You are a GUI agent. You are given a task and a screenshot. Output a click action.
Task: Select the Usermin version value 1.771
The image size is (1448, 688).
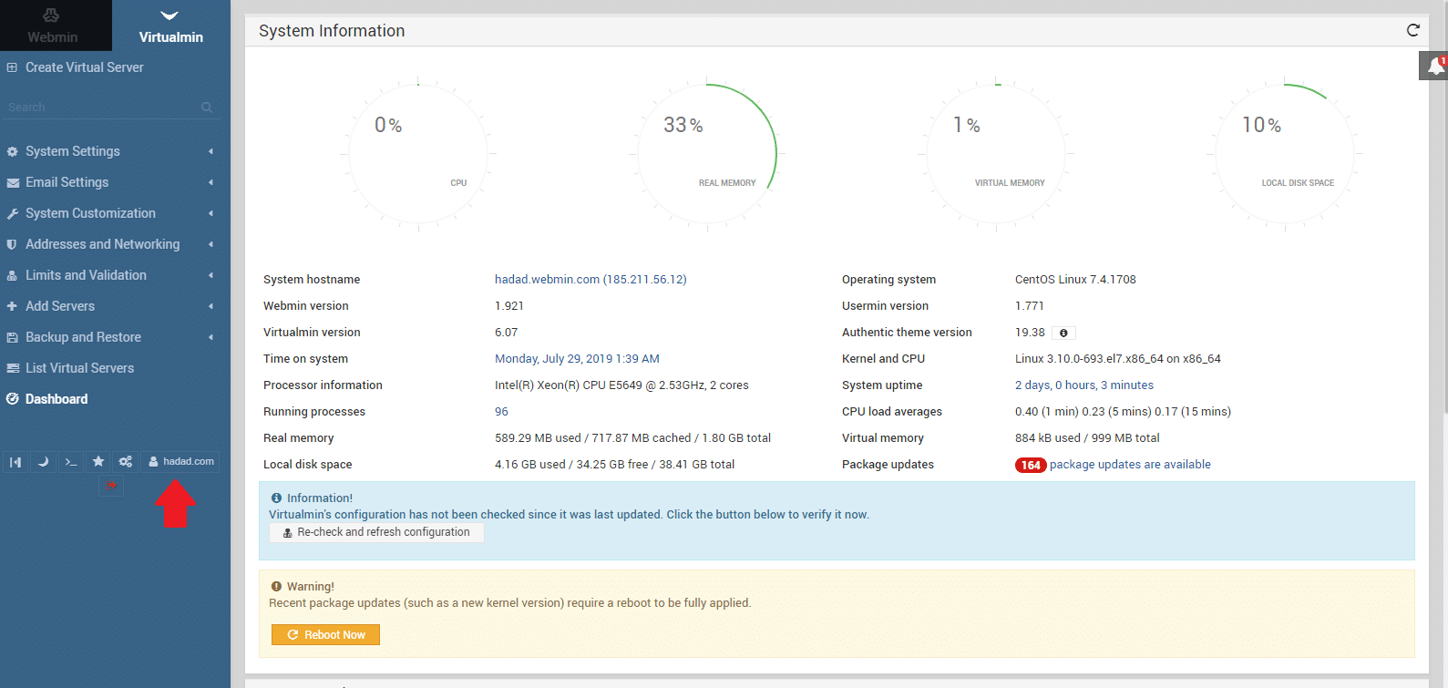pos(1030,306)
